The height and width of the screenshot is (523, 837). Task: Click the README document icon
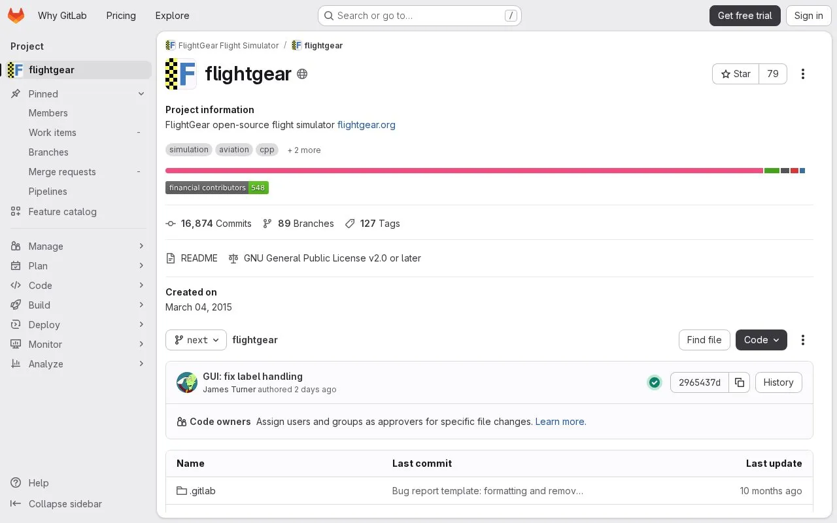[171, 258]
